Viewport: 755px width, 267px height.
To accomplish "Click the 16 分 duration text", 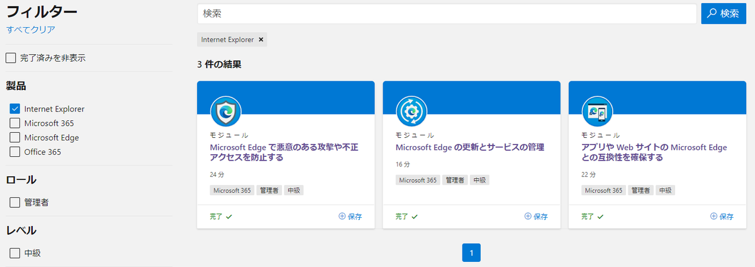I will (403, 164).
